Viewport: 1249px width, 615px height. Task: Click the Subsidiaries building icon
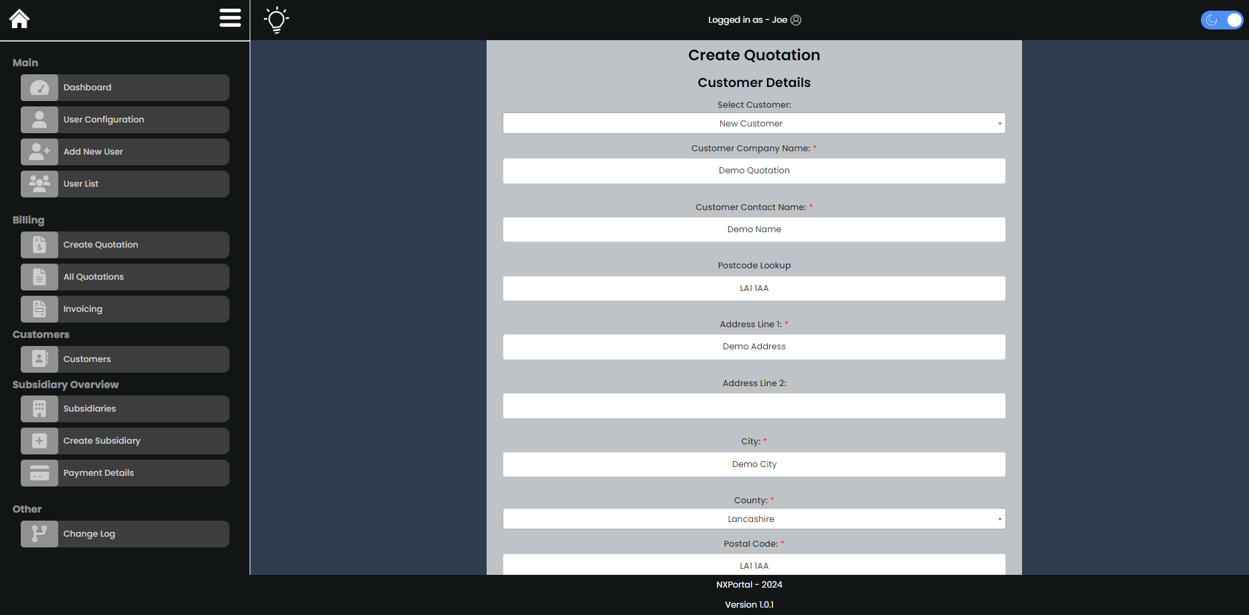(x=39, y=408)
